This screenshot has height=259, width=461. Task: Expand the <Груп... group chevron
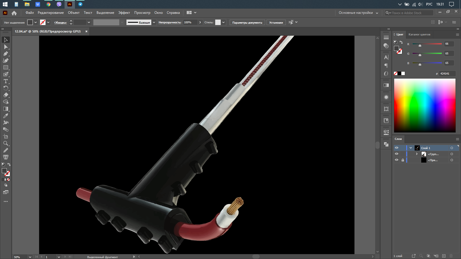pyautogui.click(x=417, y=154)
